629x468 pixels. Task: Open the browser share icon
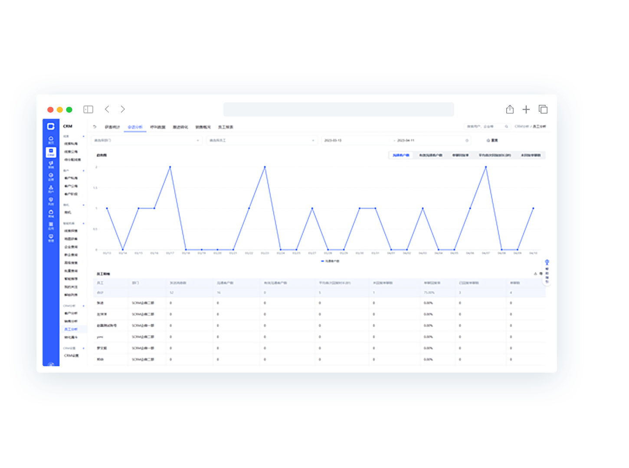[x=510, y=109]
